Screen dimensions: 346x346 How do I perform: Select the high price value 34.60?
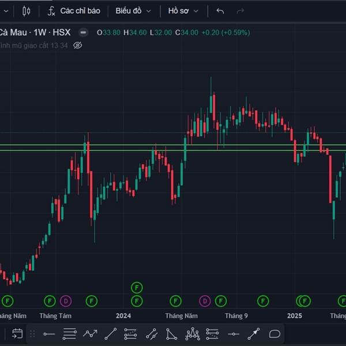[x=138, y=33]
